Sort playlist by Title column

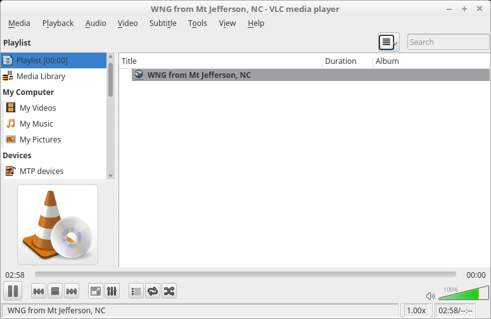(220, 61)
